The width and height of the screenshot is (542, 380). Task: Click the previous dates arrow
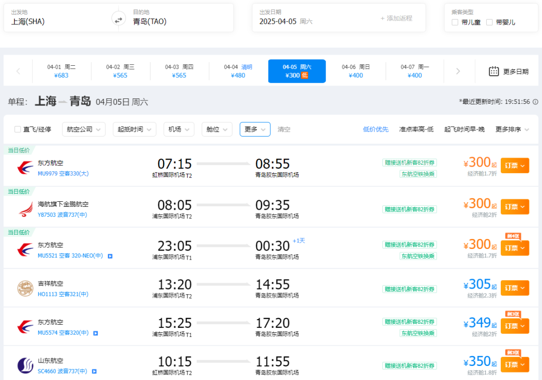[19, 71]
